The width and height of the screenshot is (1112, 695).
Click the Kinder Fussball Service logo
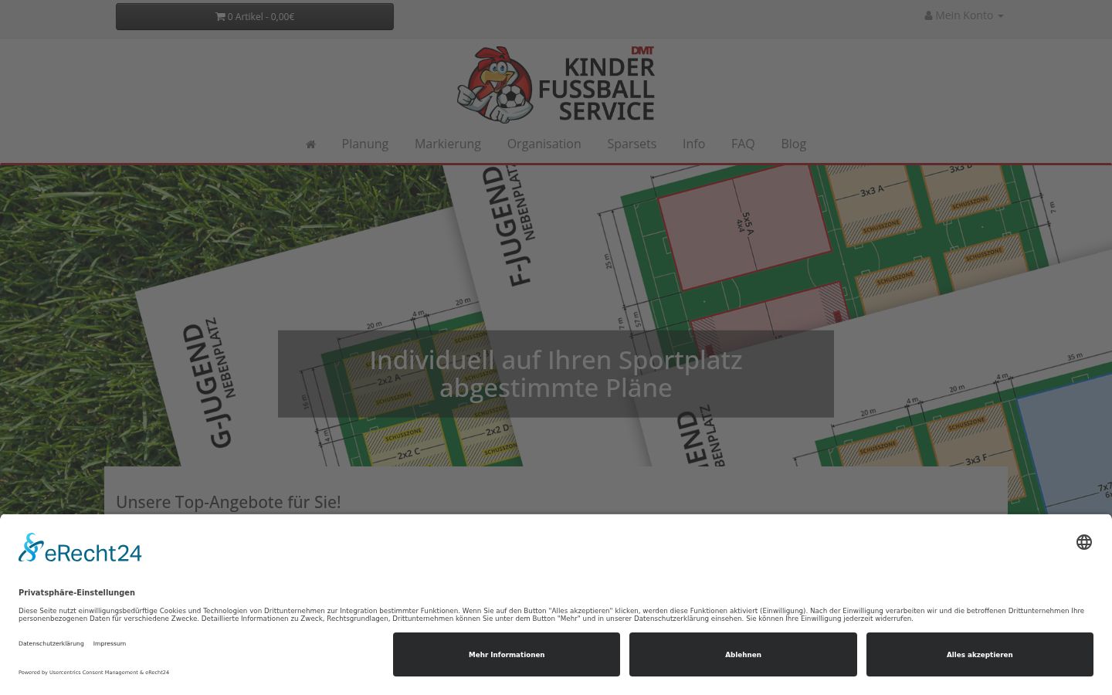pos(556,85)
